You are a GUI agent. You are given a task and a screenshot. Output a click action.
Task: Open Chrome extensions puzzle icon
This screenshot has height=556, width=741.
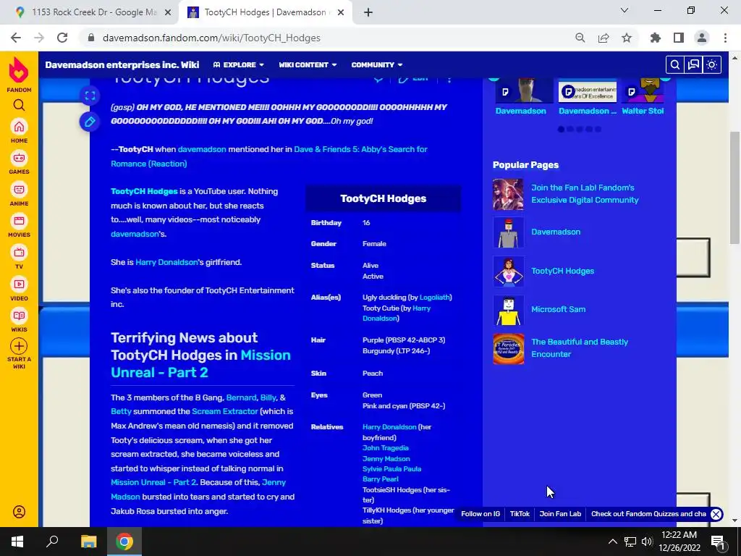click(x=655, y=38)
